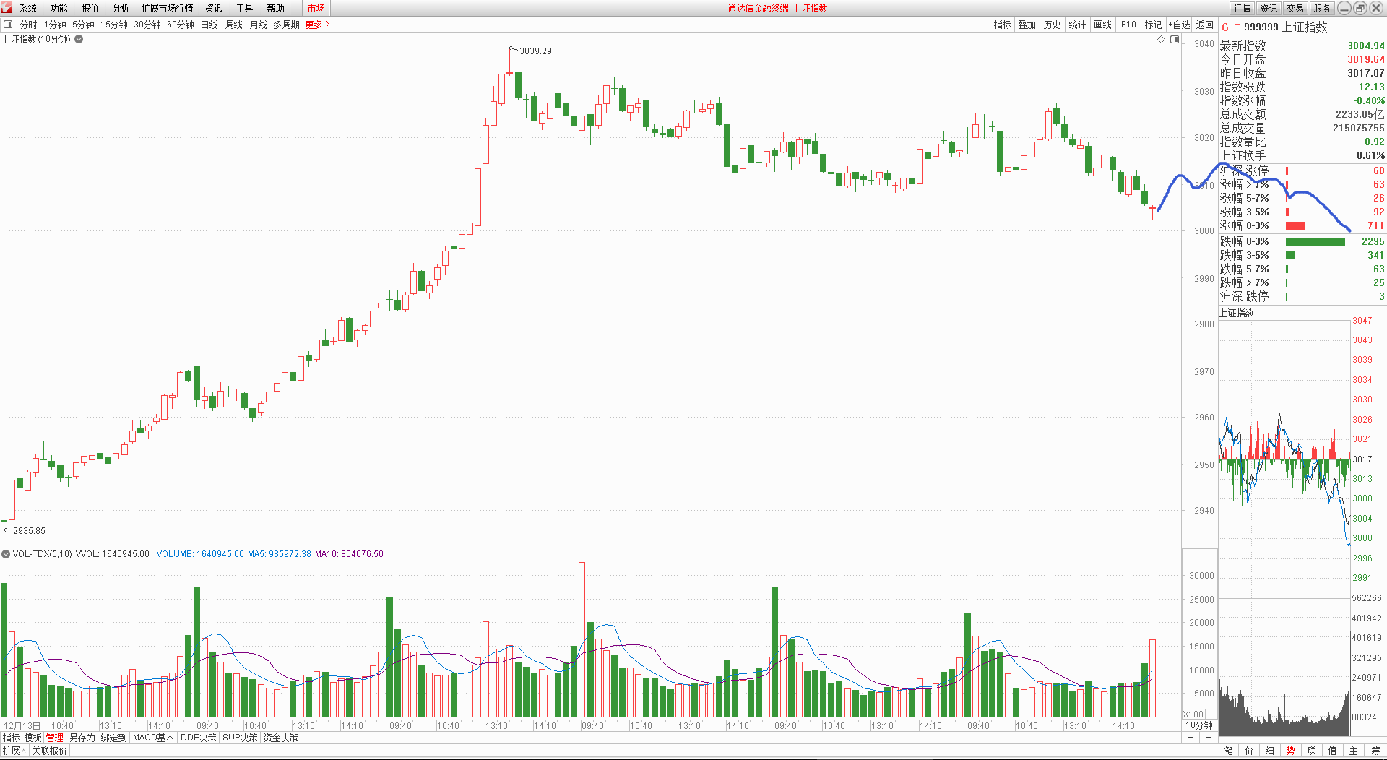Zoom out chart with minus button
Viewport: 1387px width, 760px height.
1209,738
